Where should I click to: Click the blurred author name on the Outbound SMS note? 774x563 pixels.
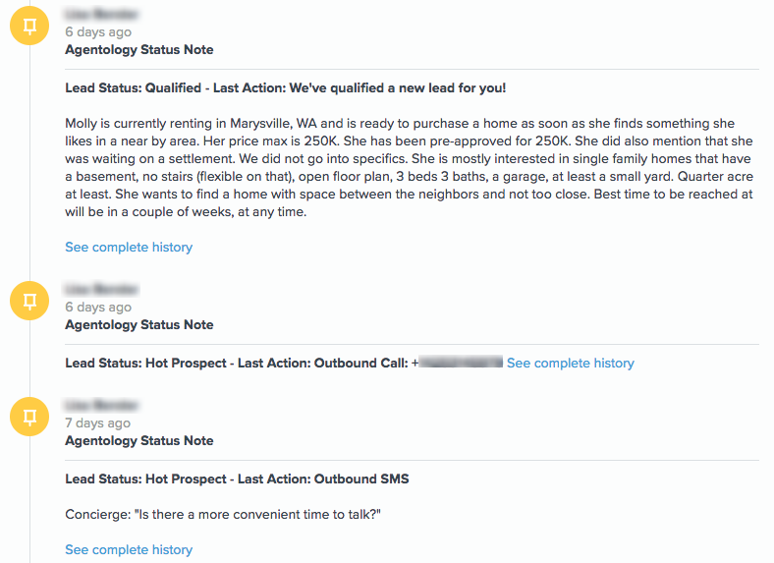[101, 405]
